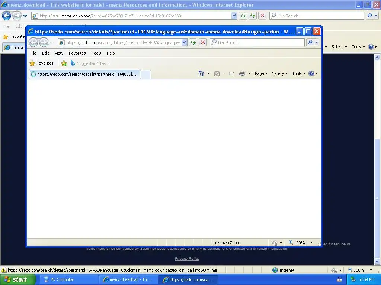Image resolution: width=381 pixels, height=285 pixels.
Task: Click the Refresh icon in memz.download window
Action: [x=253, y=16]
